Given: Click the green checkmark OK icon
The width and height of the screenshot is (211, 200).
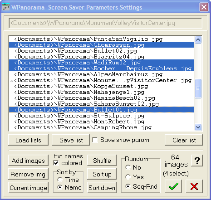Looking at the screenshot, I should (173, 186).
